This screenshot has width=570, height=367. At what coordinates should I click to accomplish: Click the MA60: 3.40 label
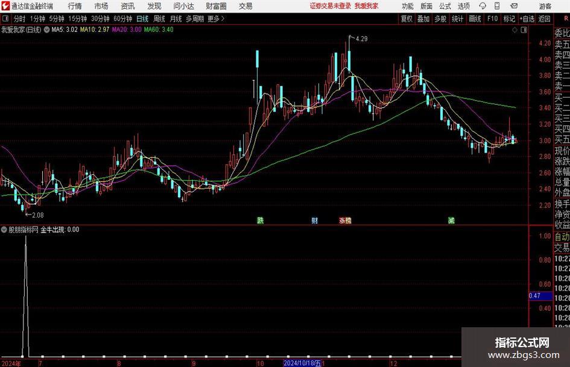pyautogui.click(x=159, y=30)
